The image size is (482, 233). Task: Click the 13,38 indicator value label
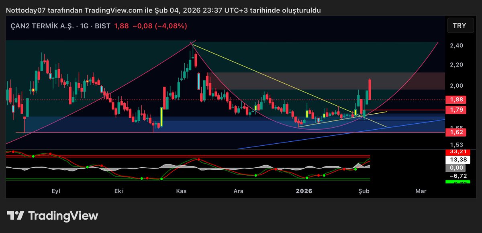(x=457, y=159)
